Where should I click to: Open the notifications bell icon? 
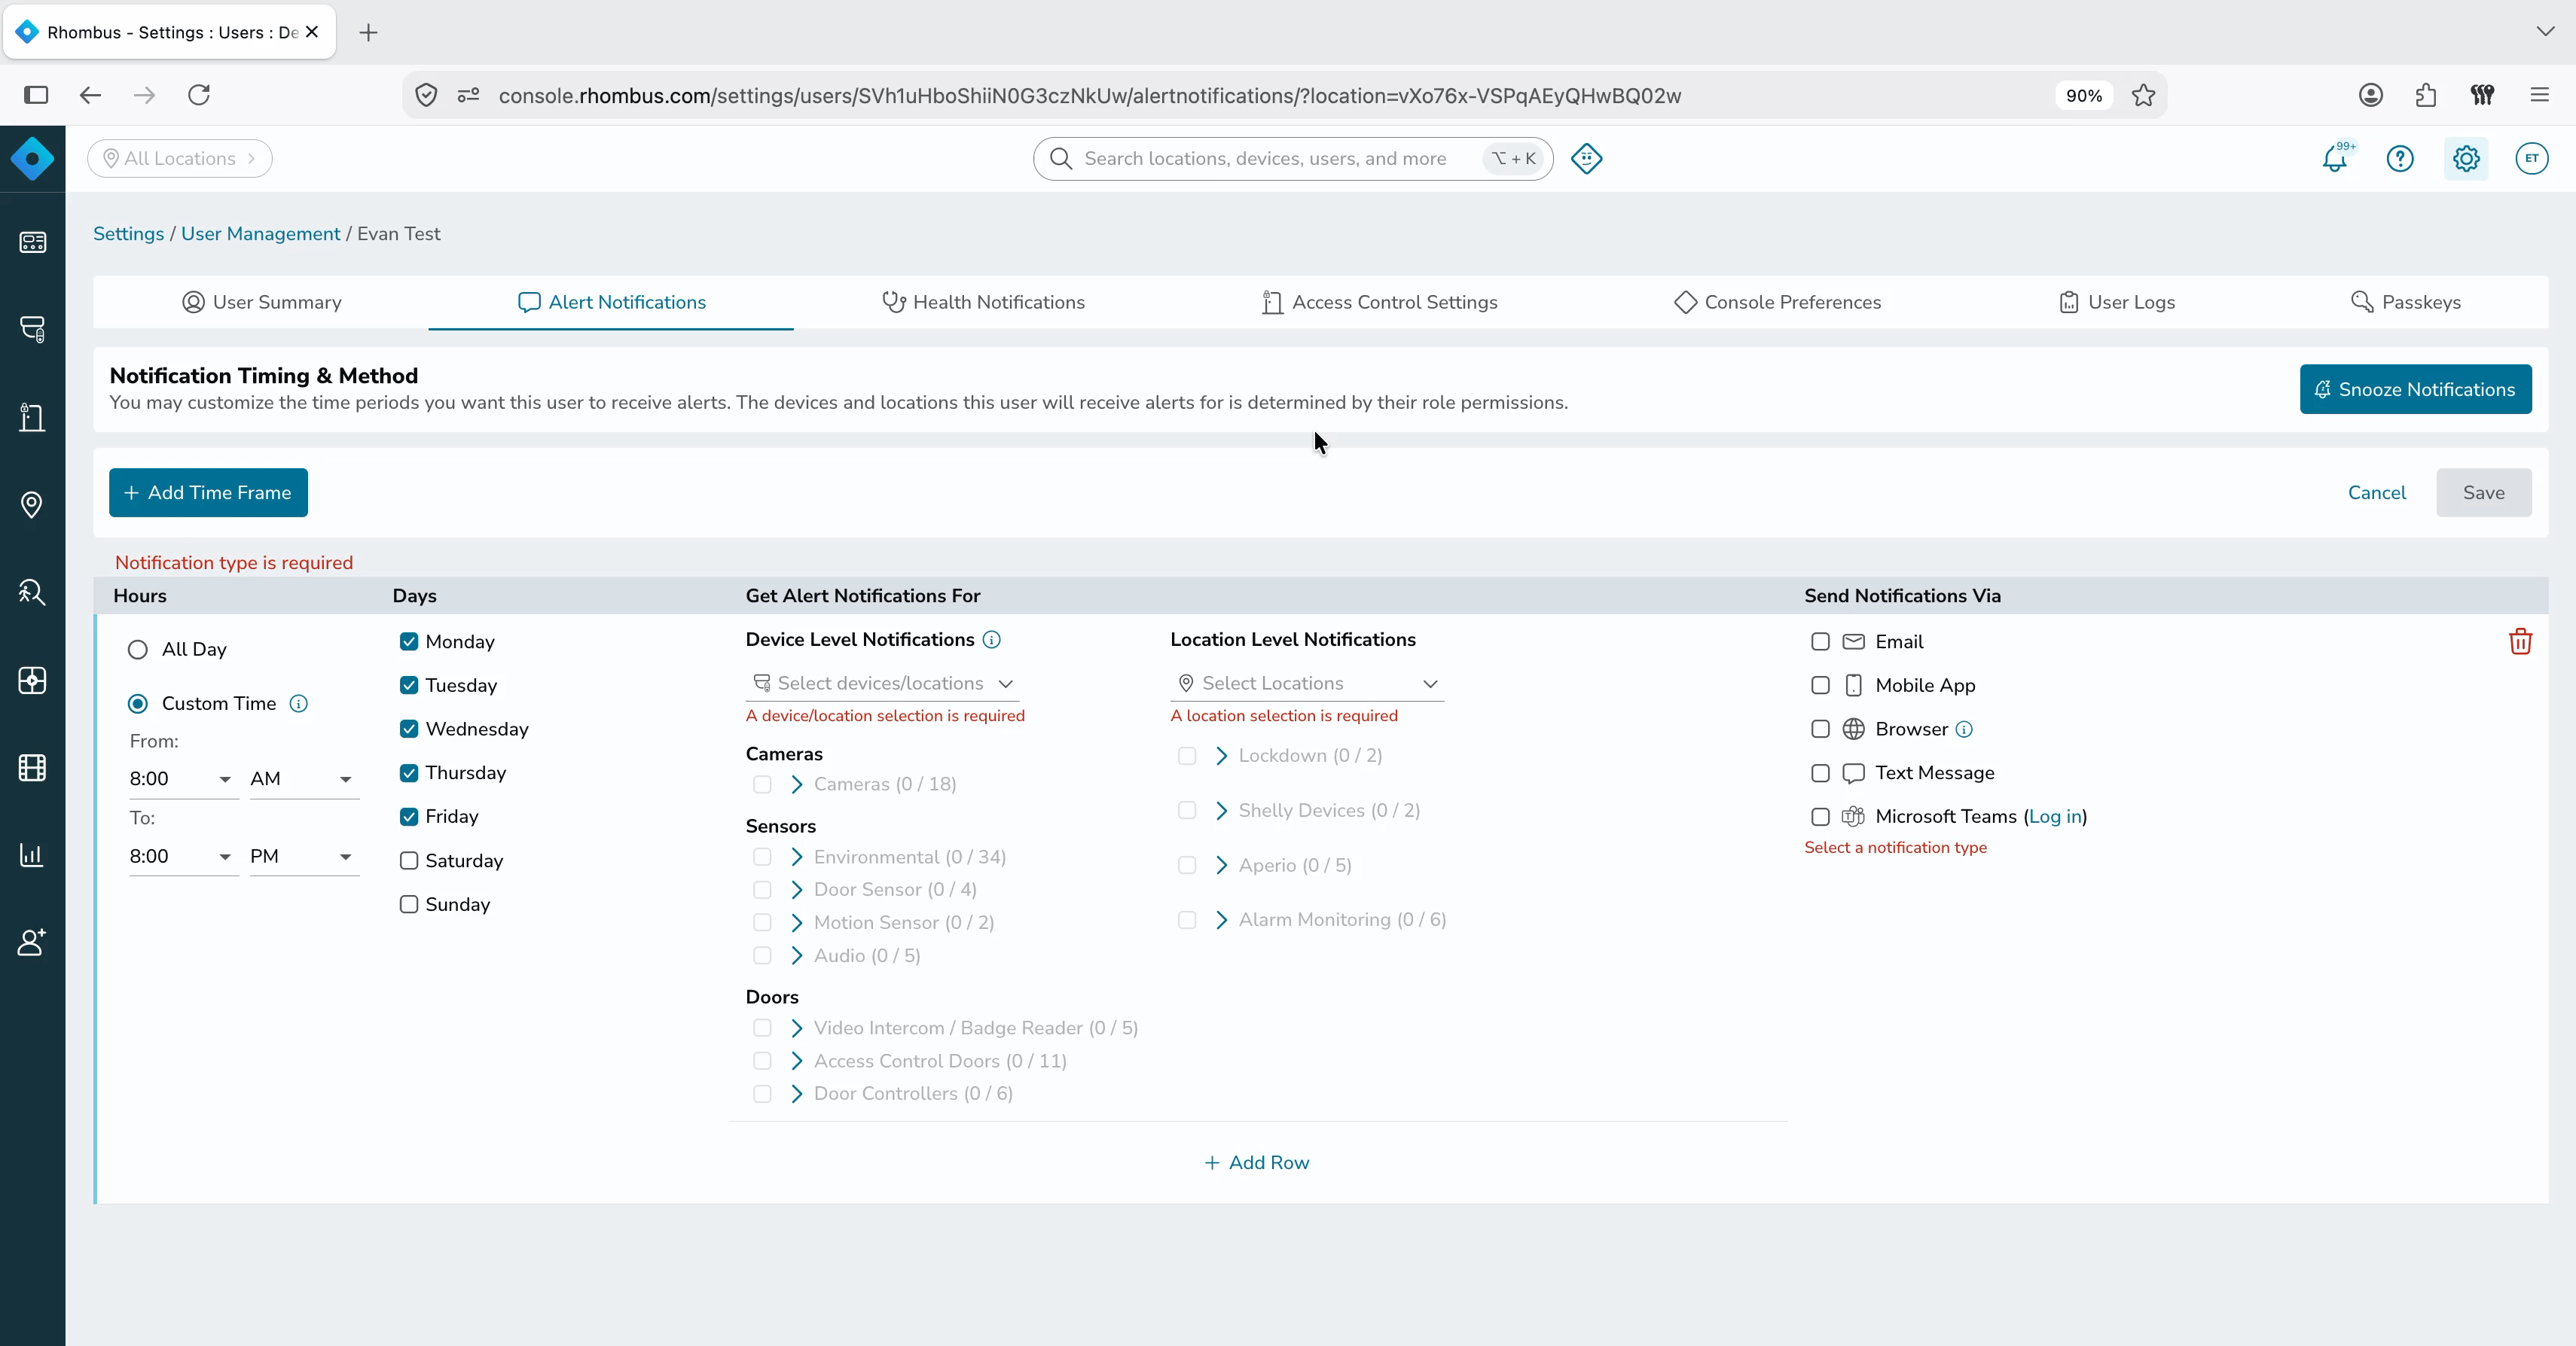2335,159
